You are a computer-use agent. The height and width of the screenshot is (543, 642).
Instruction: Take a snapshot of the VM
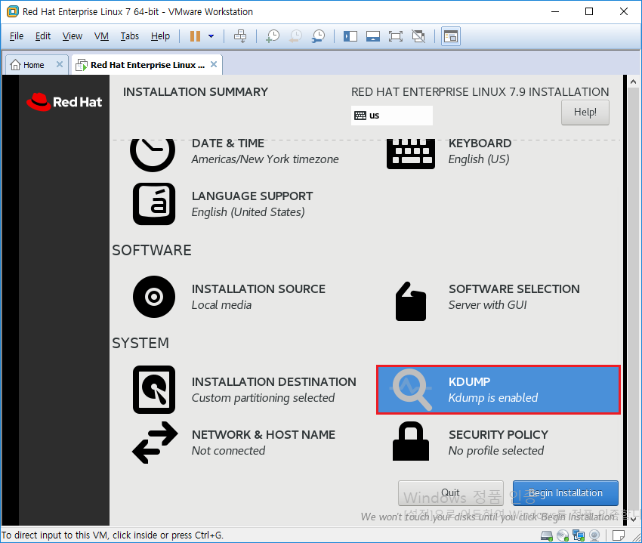click(x=273, y=36)
